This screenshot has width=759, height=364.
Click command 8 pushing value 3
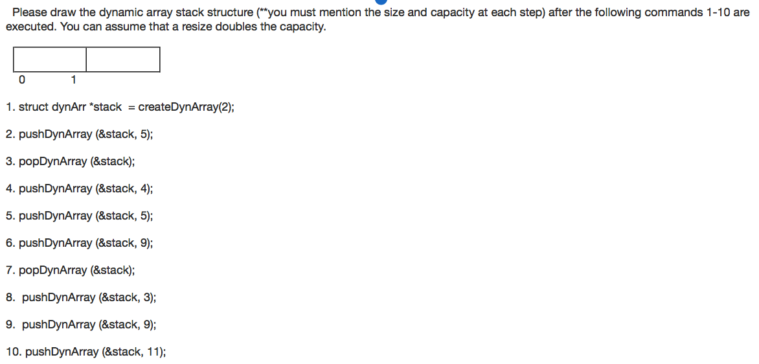pos(81,297)
